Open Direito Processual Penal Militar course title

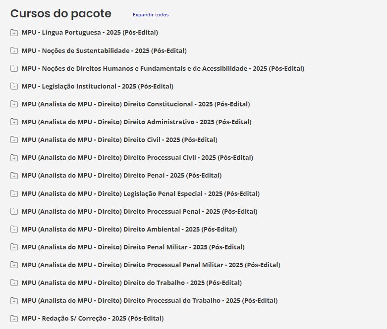pos(151,265)
